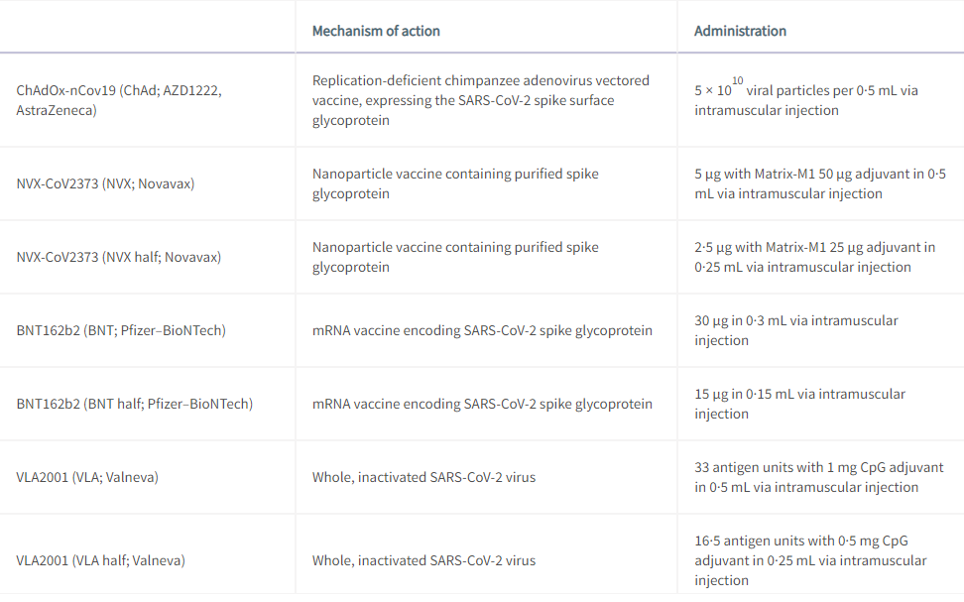The image size is (964, 602).
Task: Select the BNT162b2 (BNT; Pfizer–BioNTech) cell
Action: pyautogui.click(x=121, y=330)
